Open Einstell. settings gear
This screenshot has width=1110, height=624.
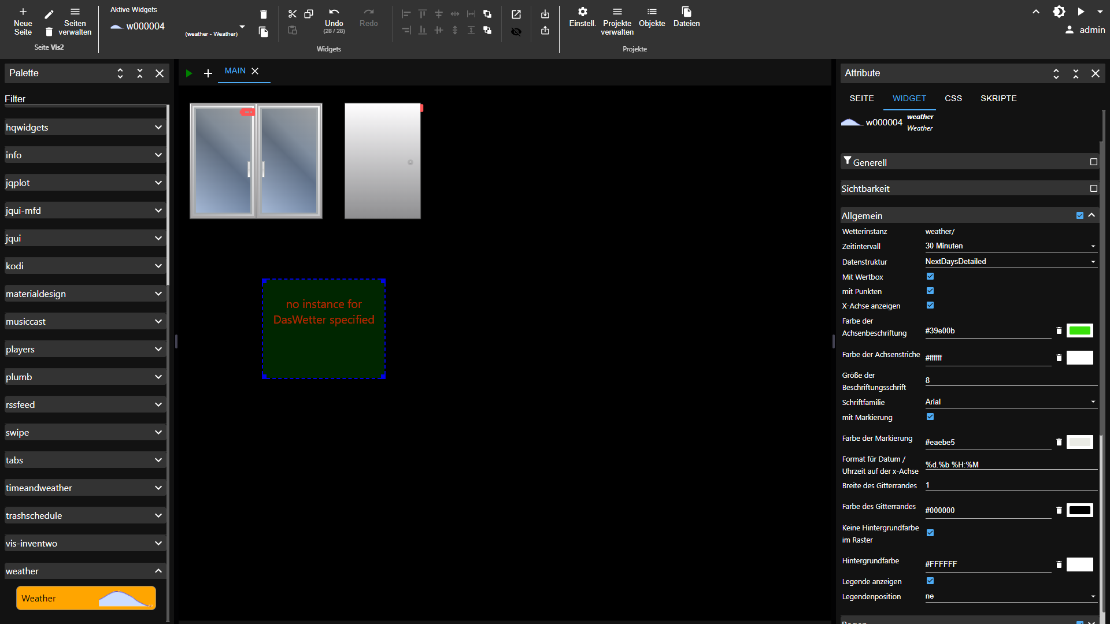(582, 17)
